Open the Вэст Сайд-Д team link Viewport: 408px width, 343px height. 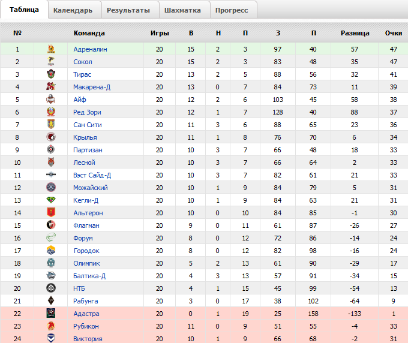pyautogui.click(x=92, y=175)
